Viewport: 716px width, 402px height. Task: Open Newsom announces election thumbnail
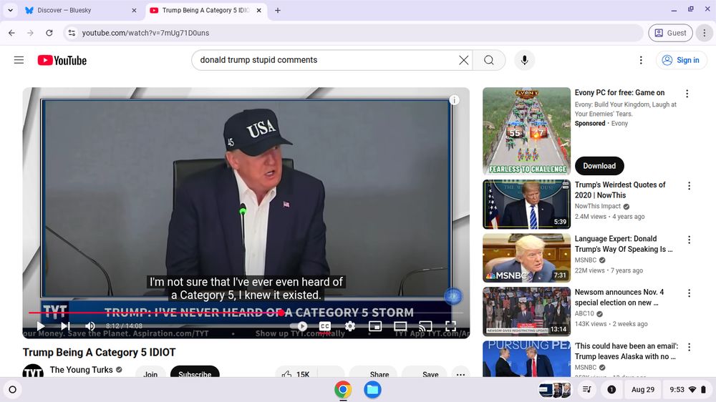pos(526,312)
